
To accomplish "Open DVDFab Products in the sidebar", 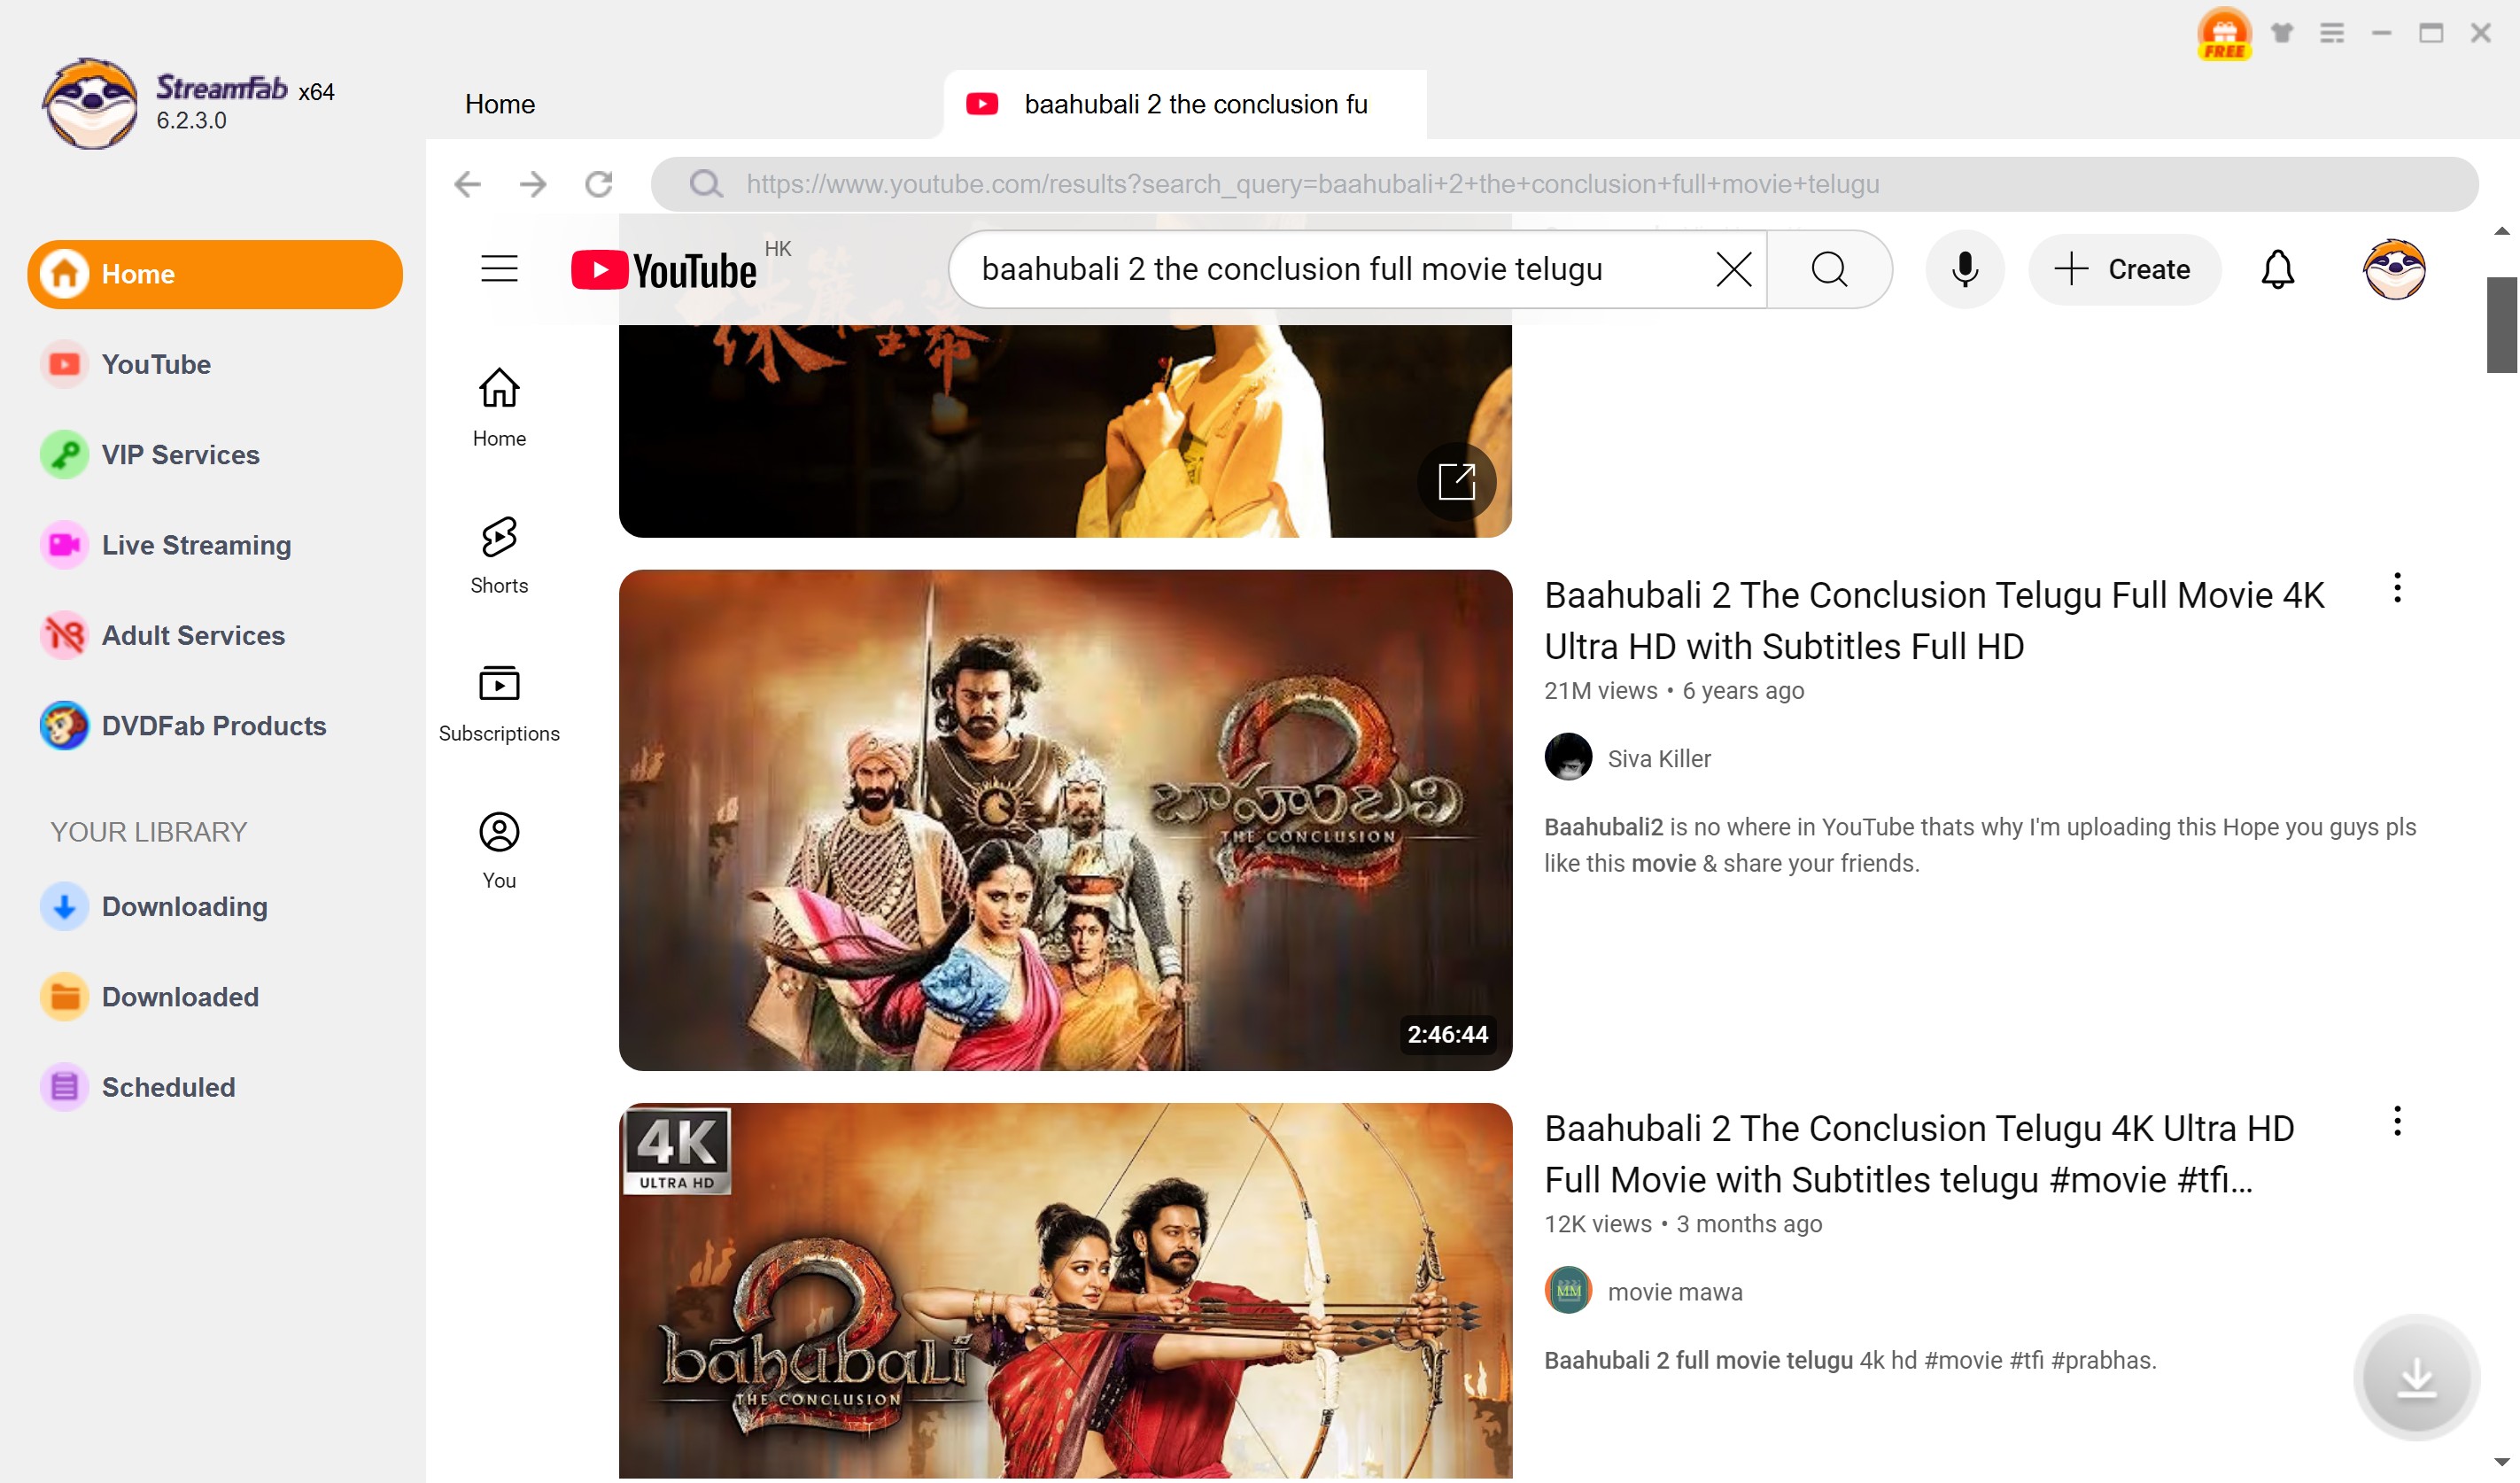I will [215, 726].
